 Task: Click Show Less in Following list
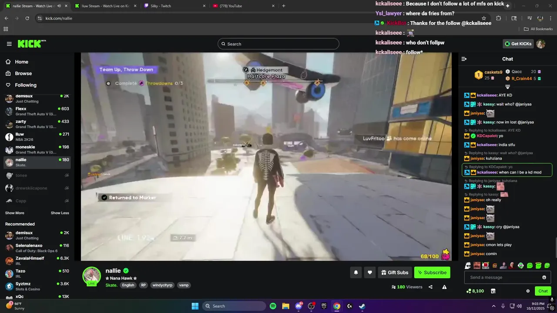(60, 213)
